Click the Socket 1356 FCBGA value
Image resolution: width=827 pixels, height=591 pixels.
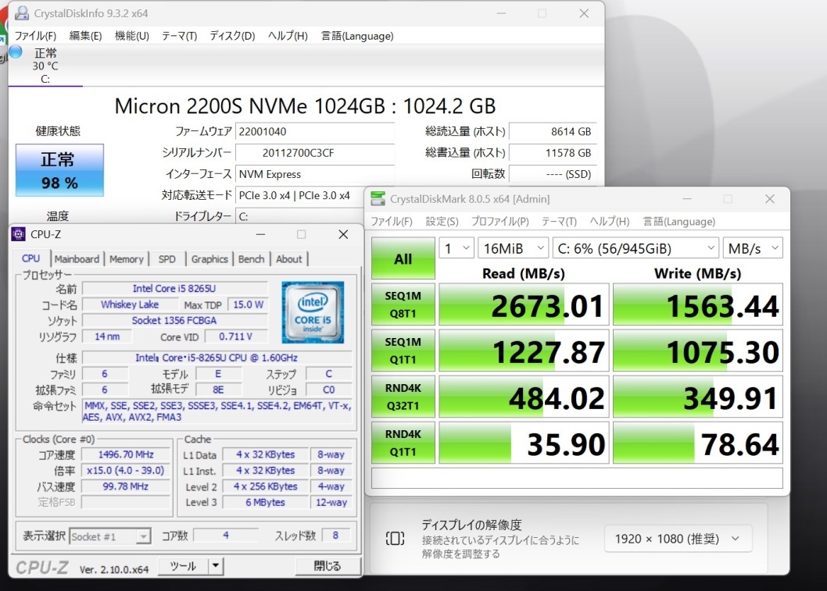[x=174, y=320]
